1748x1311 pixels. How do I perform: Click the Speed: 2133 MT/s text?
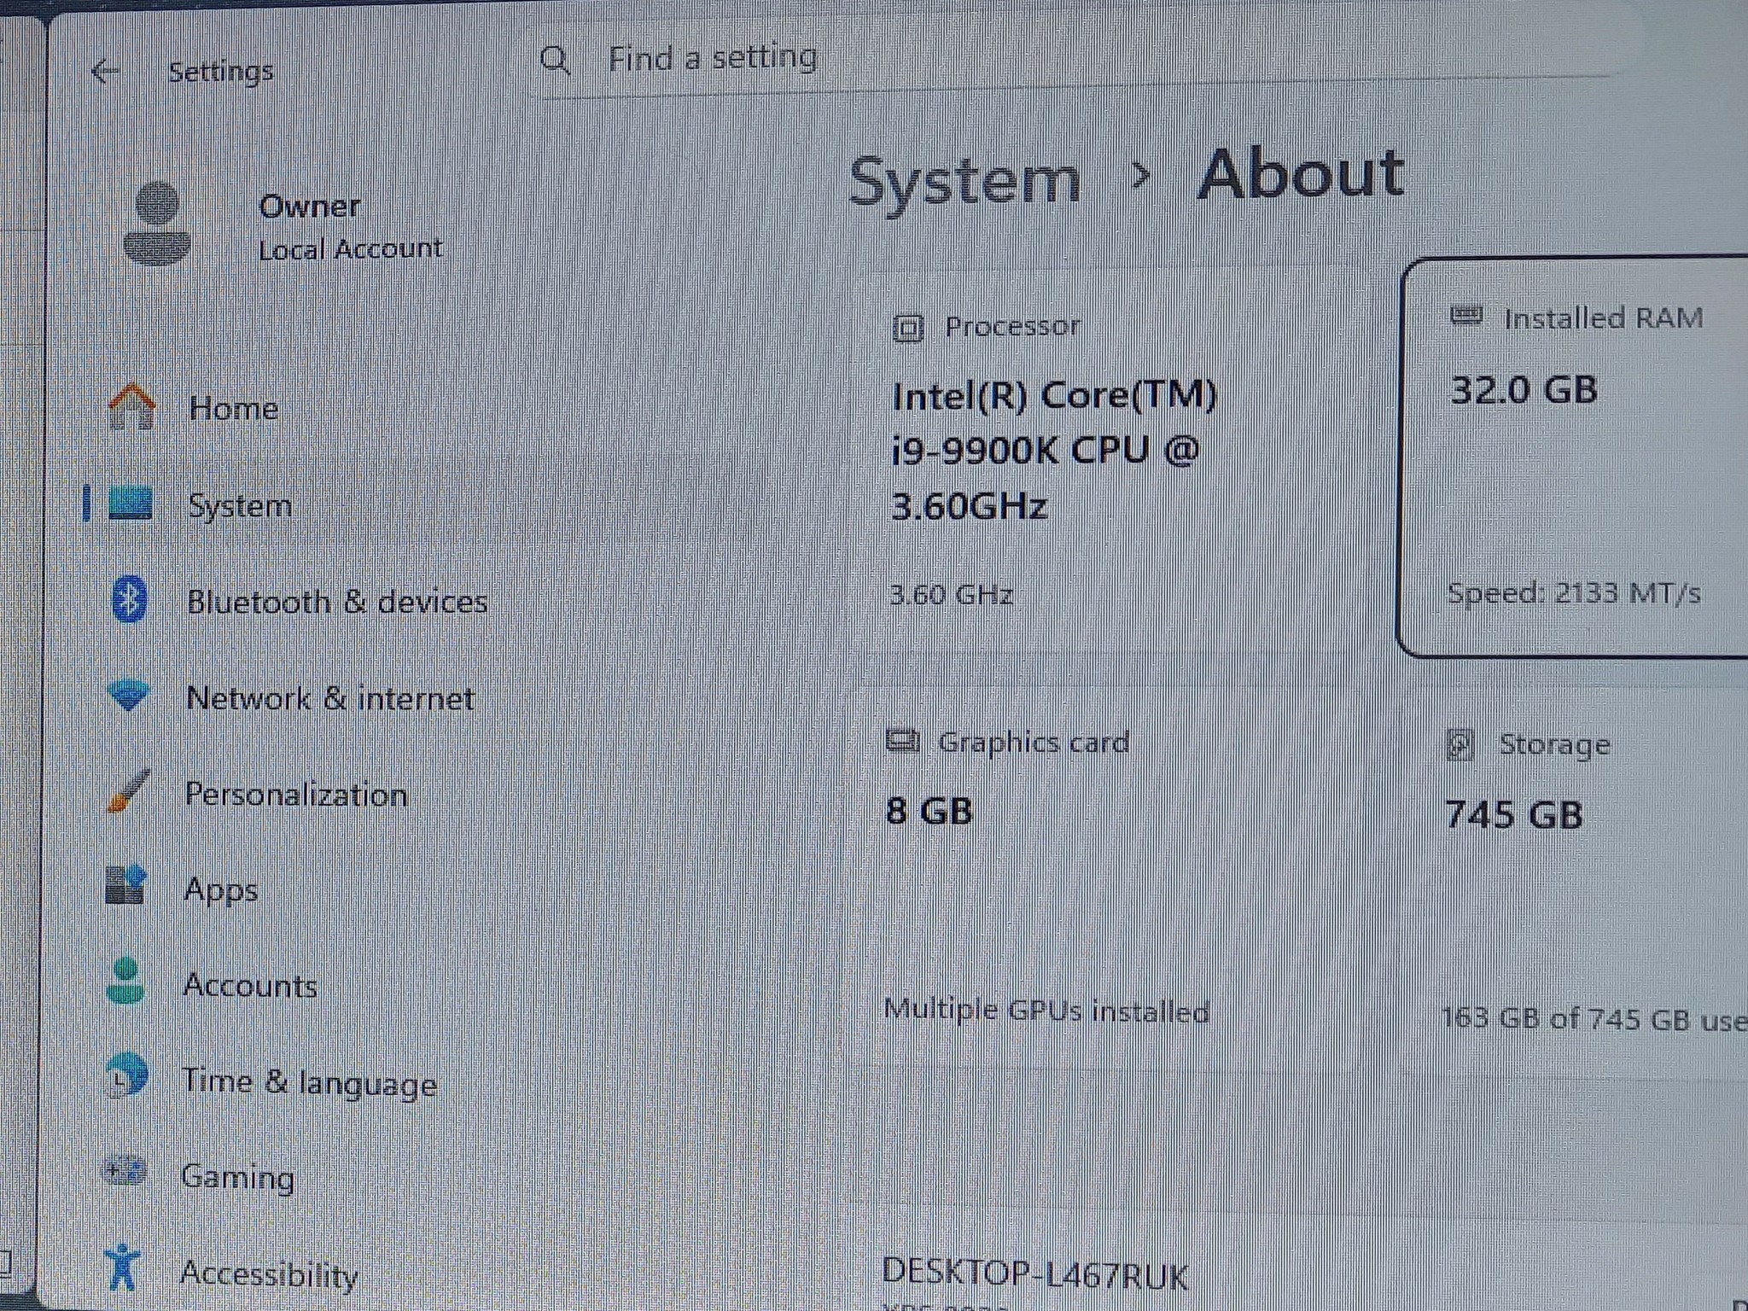point(1573,592)
